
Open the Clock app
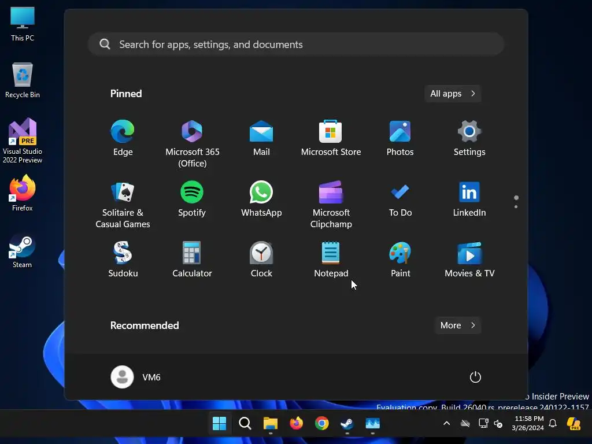(x=261, y=260)
